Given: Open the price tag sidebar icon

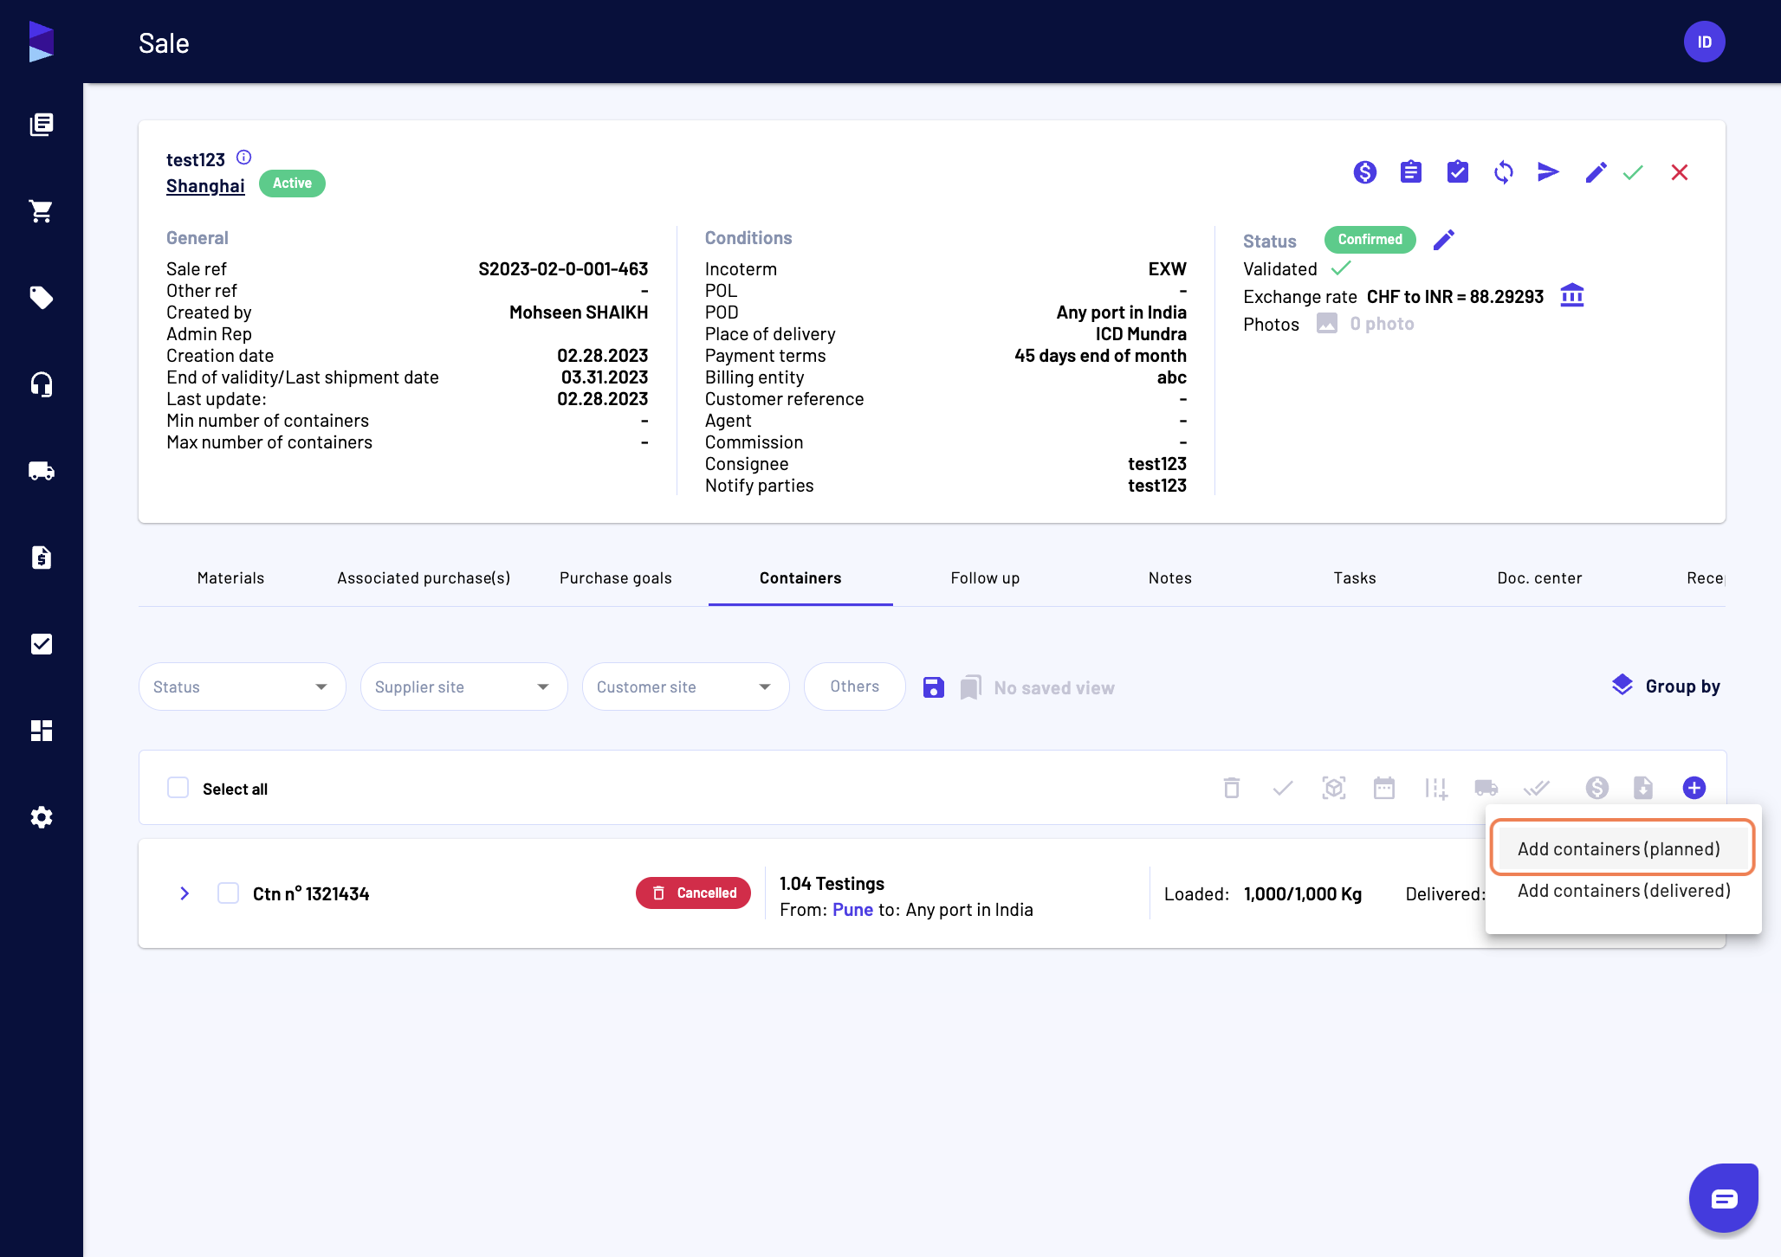Looking at the screenshot, I should [x=42, y=298].
